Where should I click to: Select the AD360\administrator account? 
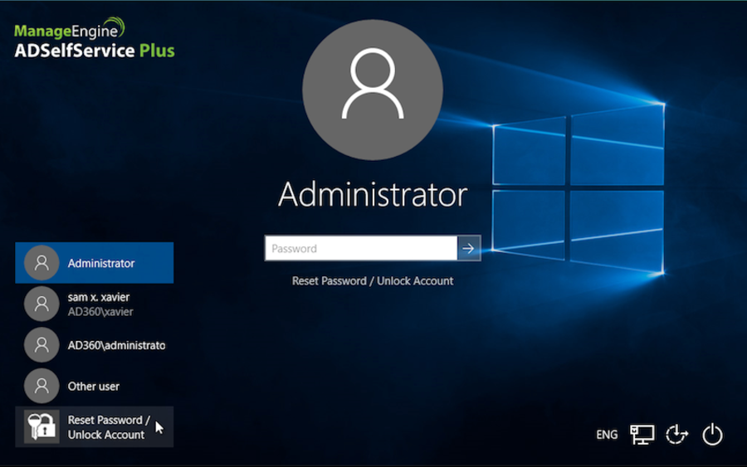(95, 345)
